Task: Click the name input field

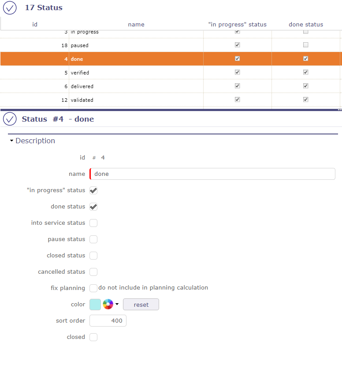Action: pos(214,174)
